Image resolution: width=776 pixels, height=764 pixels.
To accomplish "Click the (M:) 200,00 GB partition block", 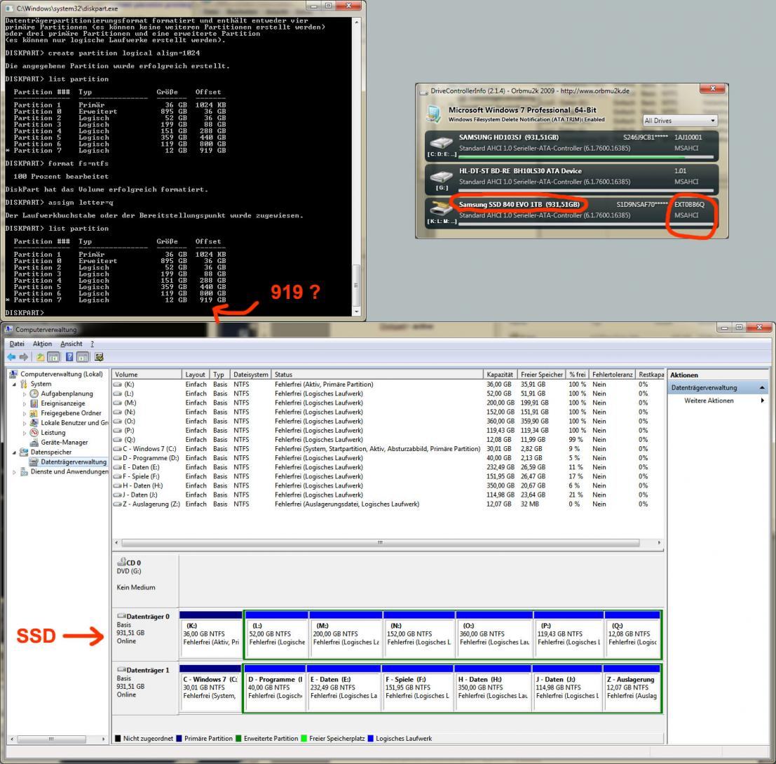I will click(x=346, y=634).
